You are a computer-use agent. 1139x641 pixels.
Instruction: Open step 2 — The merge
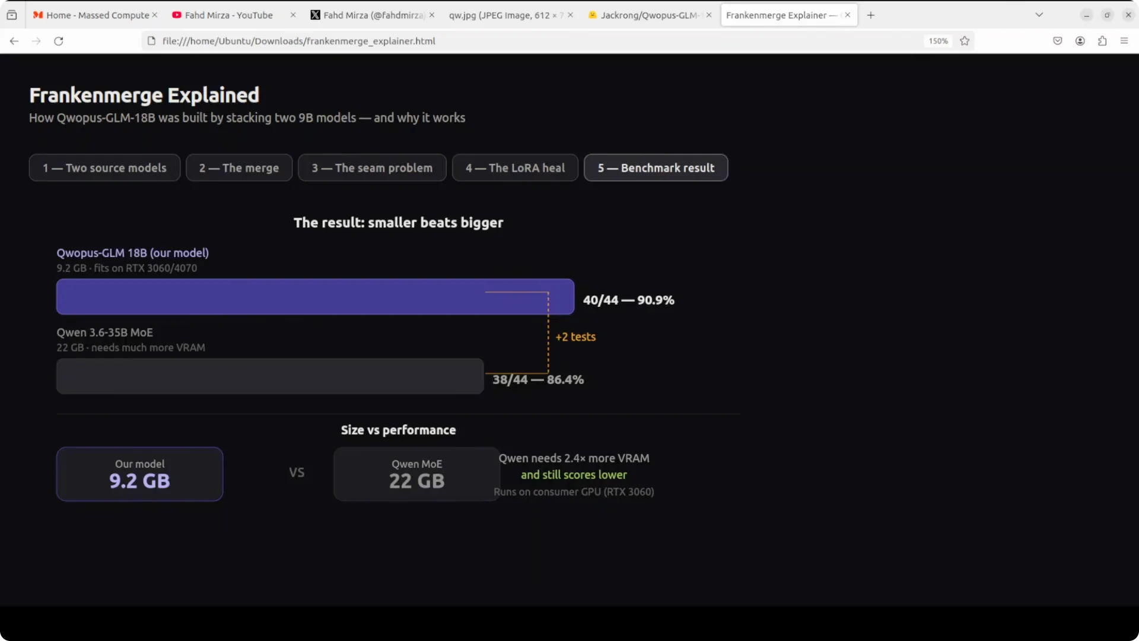[x=239, y=168]
